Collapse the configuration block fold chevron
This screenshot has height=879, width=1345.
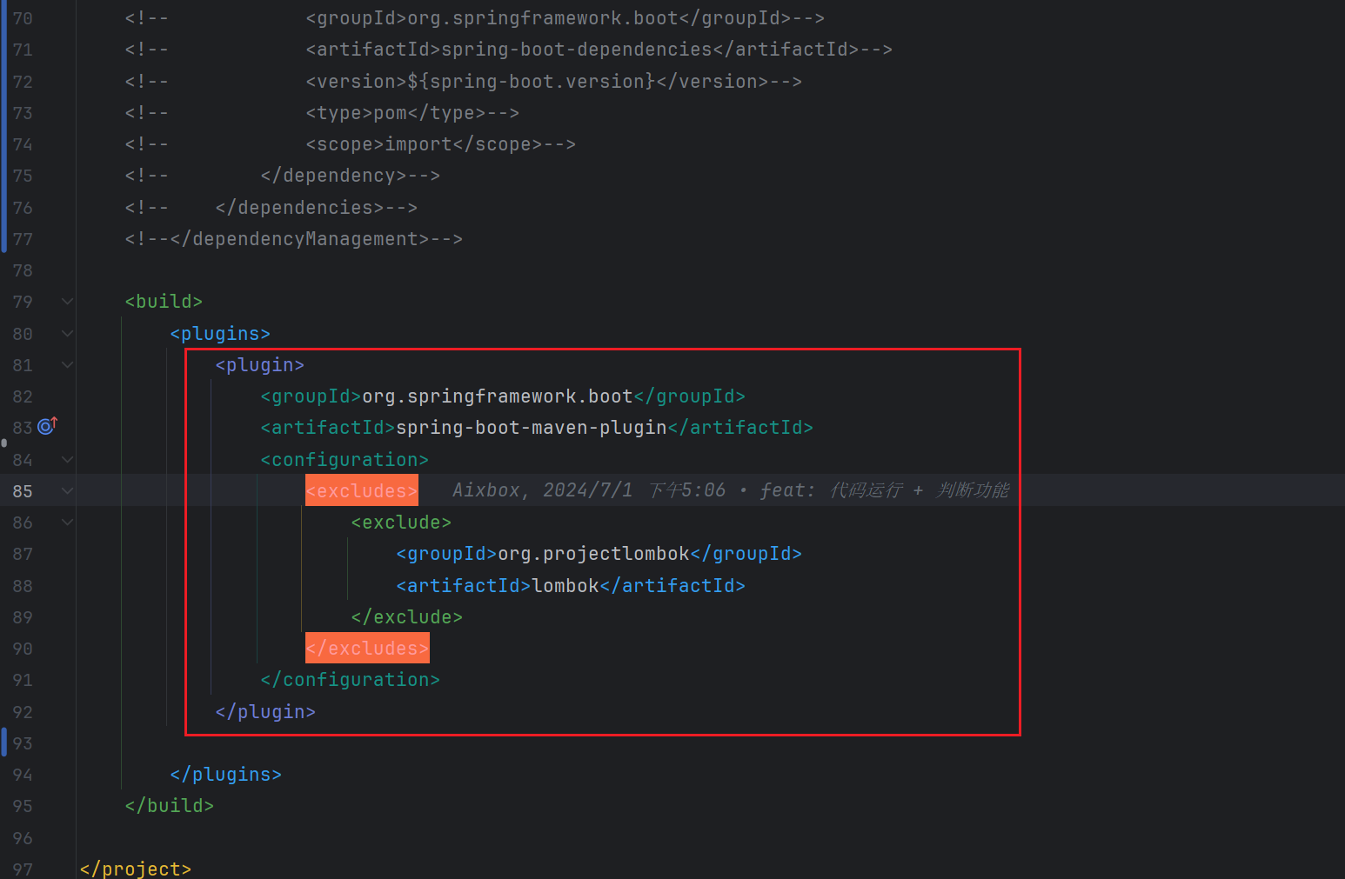pyautogui.click(x=67, y=460)
